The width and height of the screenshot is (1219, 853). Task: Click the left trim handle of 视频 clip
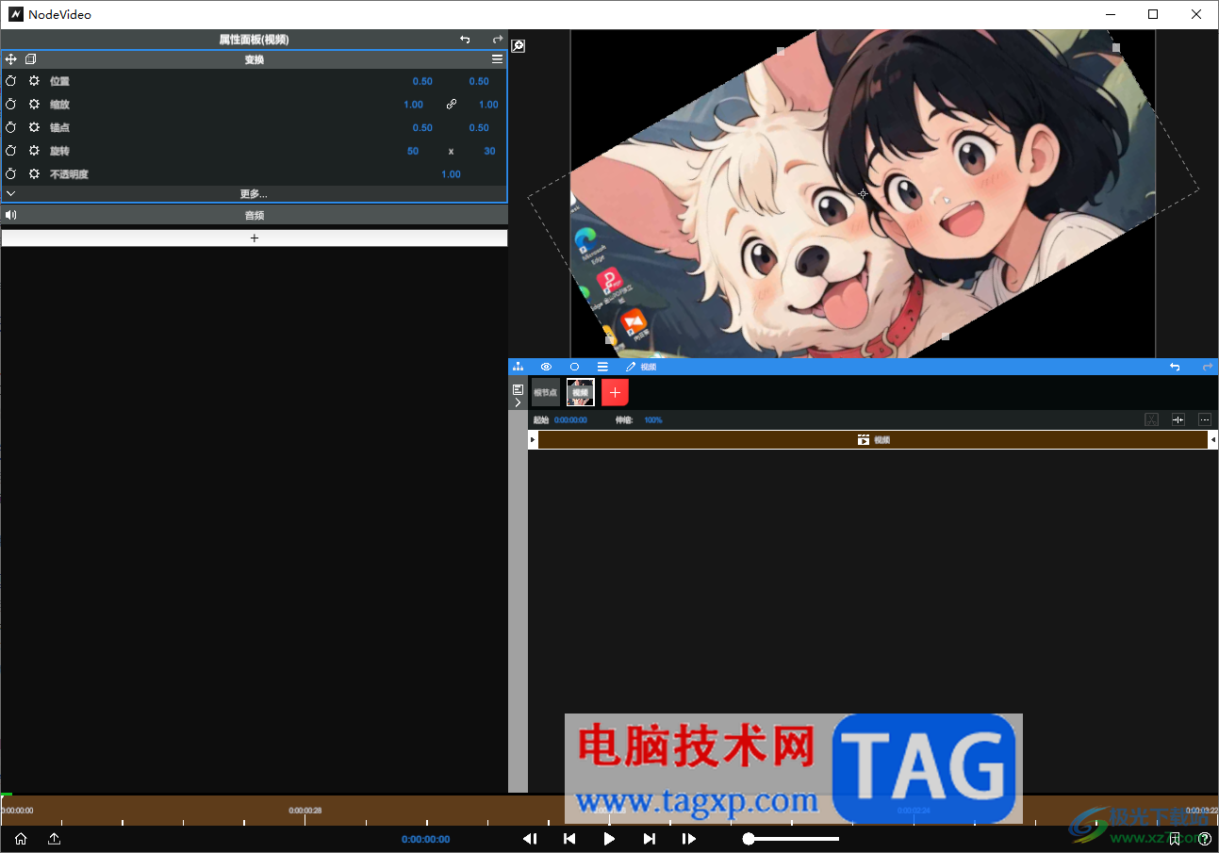533,440
